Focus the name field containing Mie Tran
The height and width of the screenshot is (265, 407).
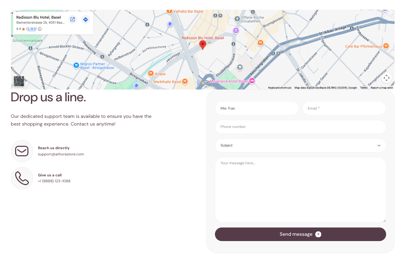[x=257, y=108]
